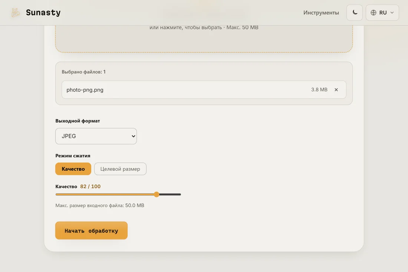Remove photo-png.png with the X icon

pos(336,89)
